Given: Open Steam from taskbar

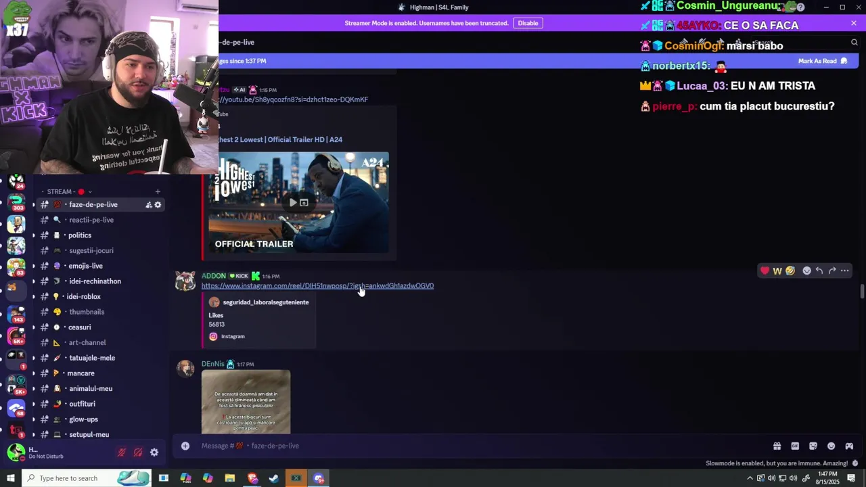Looking at the screenshot, I should [274, 478].
